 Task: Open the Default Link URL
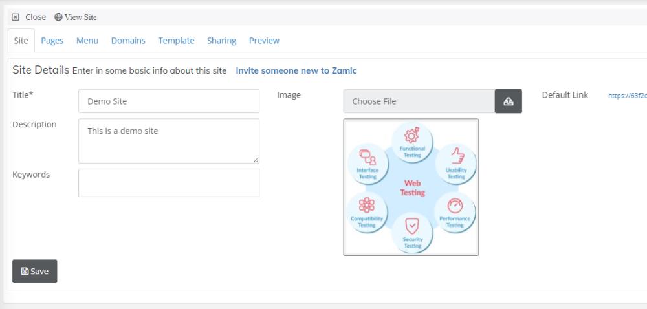click(627, 96)
